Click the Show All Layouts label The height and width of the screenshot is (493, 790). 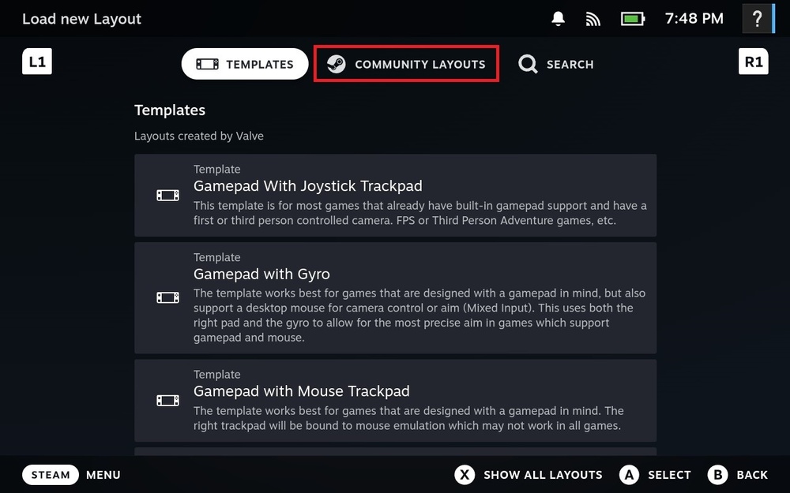click(543, 475)
